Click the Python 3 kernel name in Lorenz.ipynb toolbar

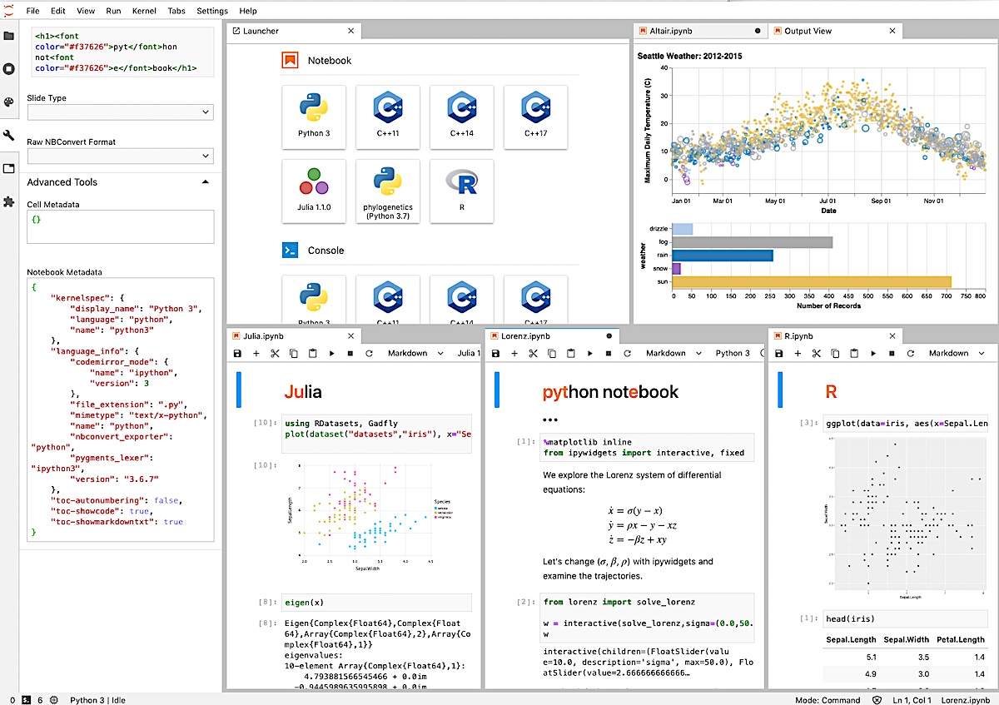click(733, 353)
